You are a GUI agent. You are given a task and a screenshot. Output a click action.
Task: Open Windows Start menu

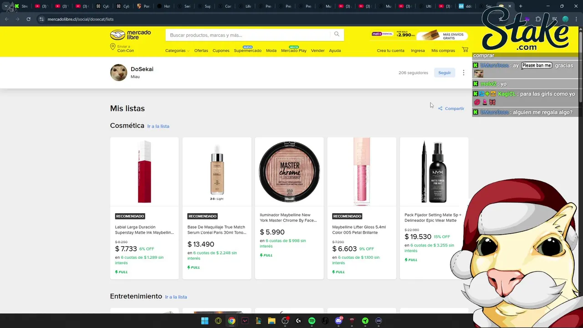tap(205, 321)
